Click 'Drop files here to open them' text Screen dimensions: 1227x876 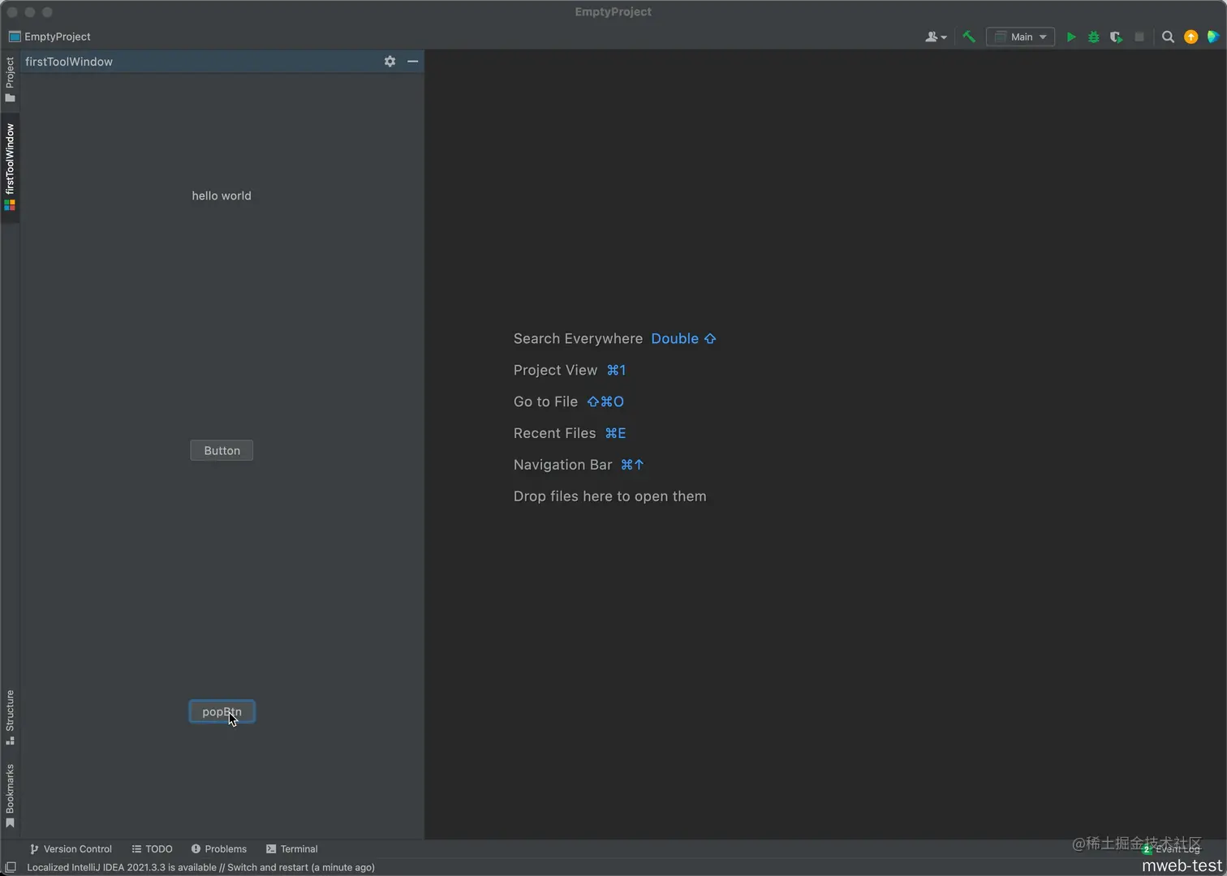[x=610, y=496]
